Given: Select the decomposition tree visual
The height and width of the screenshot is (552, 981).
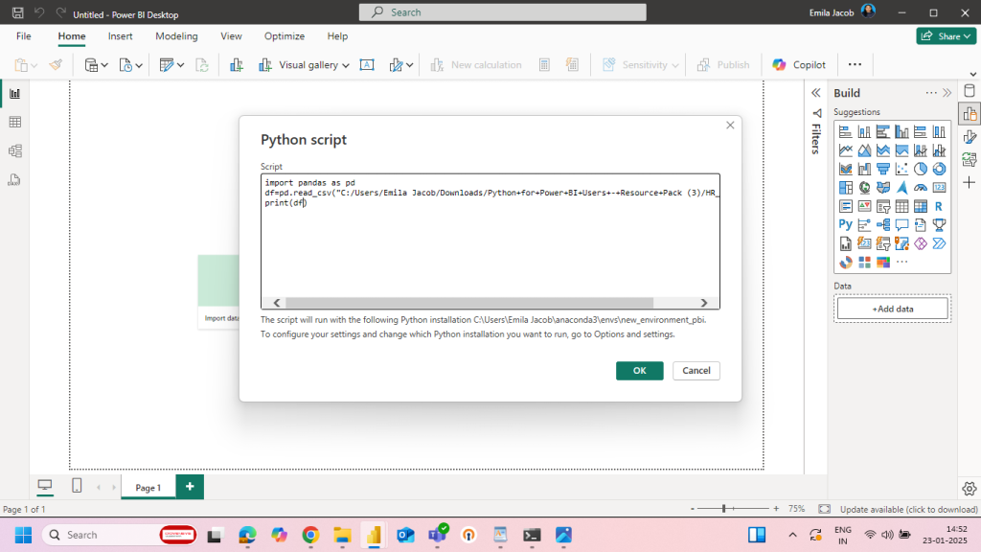Looking at the screenshot, I should (x=882, y=224).
